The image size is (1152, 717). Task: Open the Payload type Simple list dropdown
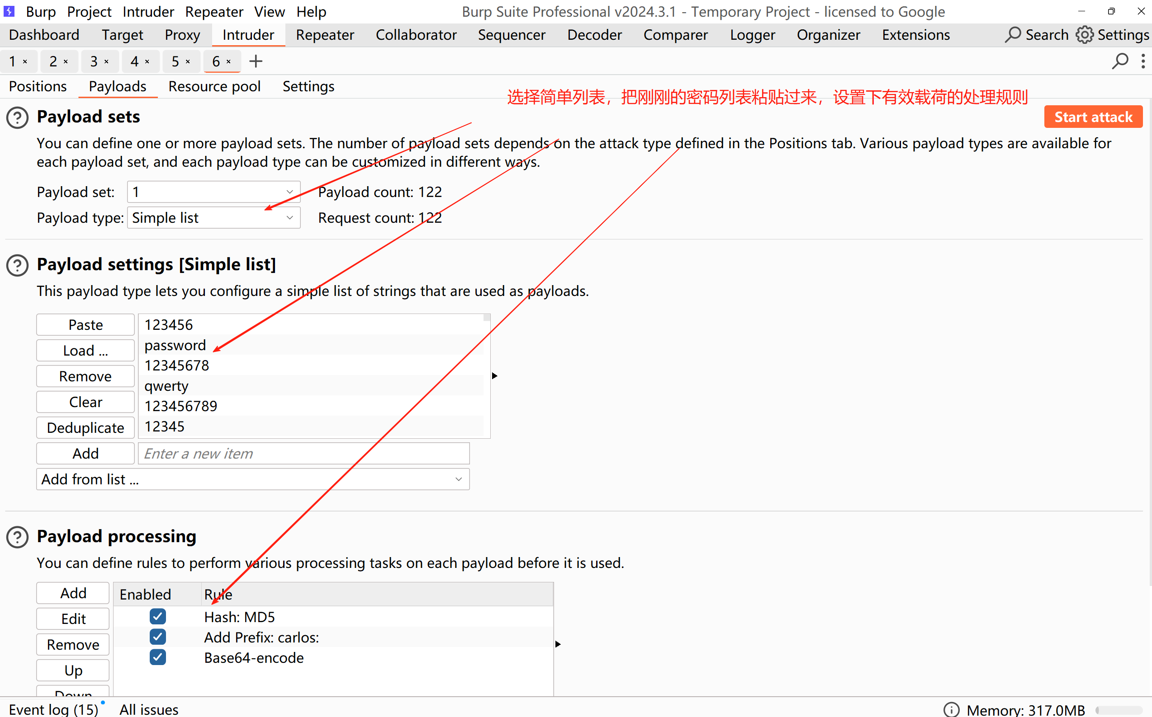[213, 218]
